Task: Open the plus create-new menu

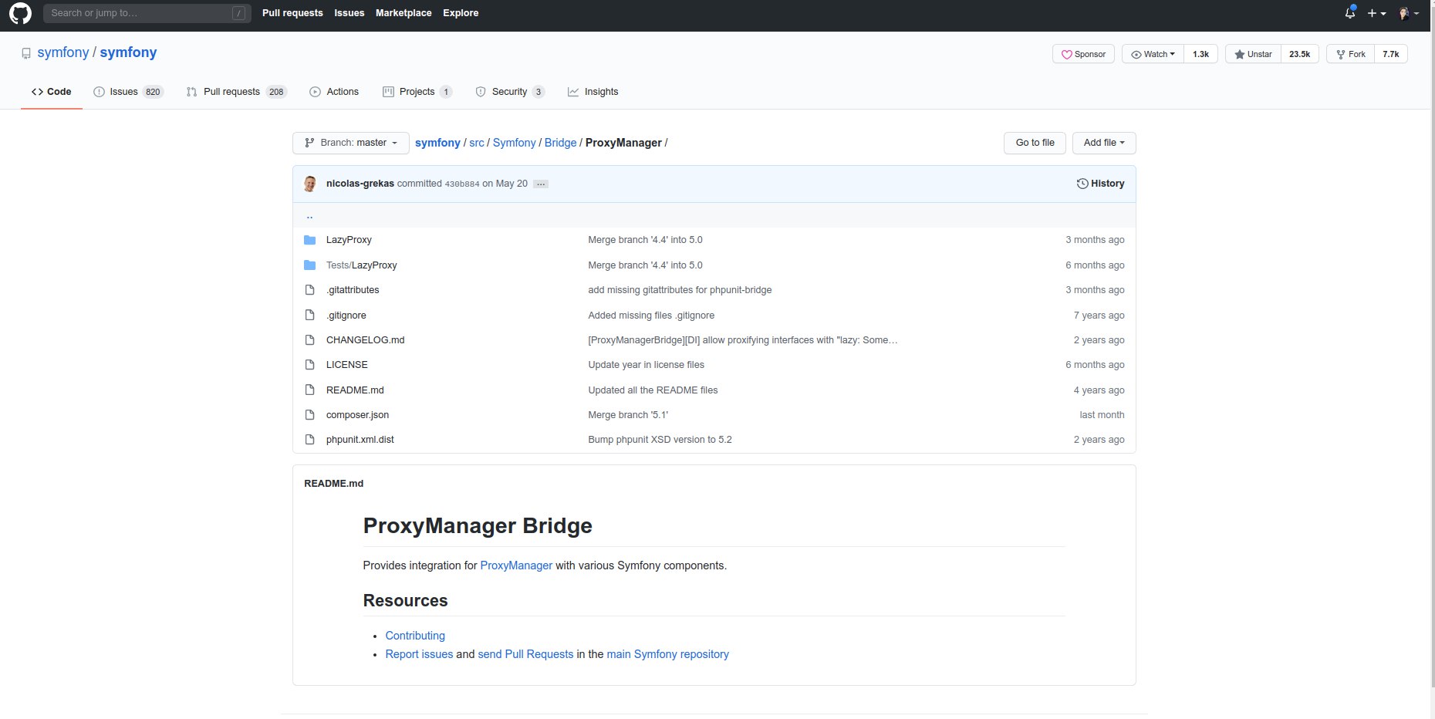Action: tap(1376, 13)
